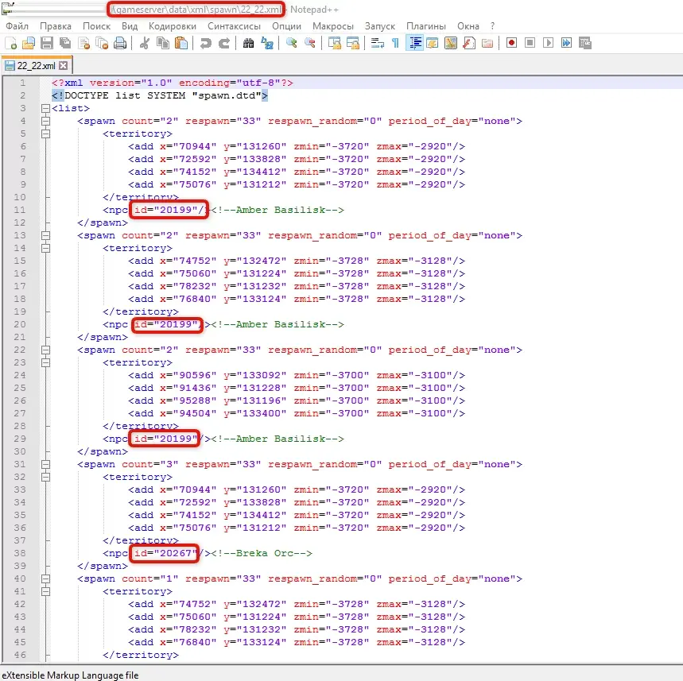Open the Поиск menu
The width and height of the screenshot is (683, 681).
[96, 26]
